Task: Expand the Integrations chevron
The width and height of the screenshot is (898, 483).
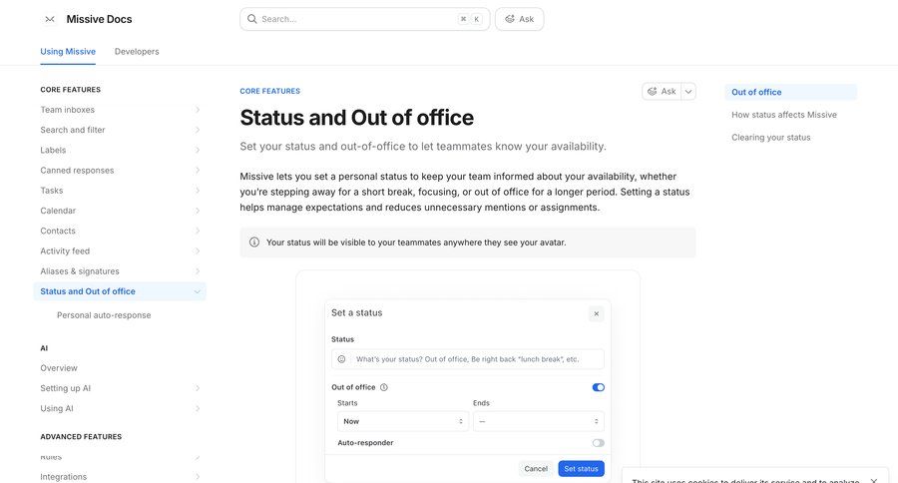Action: point(197,477)
